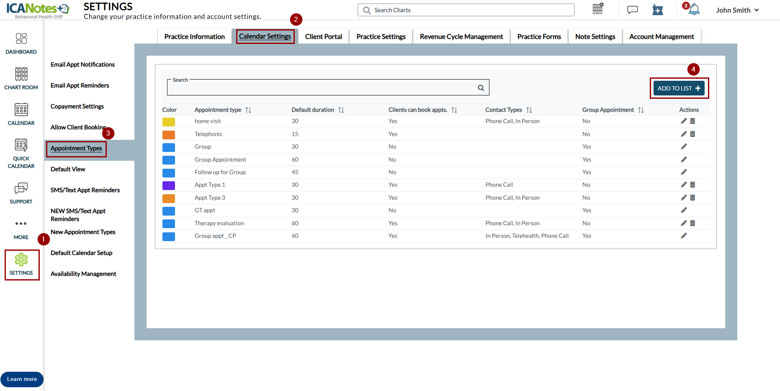The width and height of the screenshot is (780, 391).
Task: Select the Calendar Settings tab
Action: (x=265, y=36)
